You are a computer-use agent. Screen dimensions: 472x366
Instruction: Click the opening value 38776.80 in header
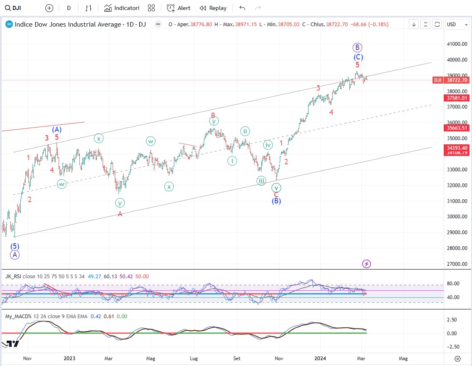(x=201, y=25)
